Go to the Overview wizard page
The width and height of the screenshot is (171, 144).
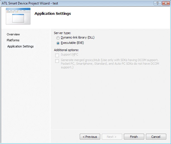click(13, 34)
